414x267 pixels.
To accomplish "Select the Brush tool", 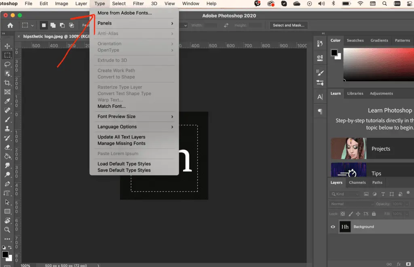I will coord(7,120).
